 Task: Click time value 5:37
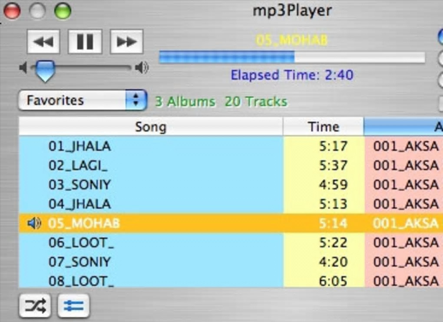[333, 165]
